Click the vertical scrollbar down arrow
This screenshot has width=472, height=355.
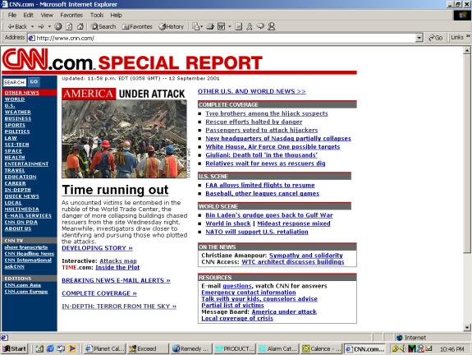tap(467, 327)
